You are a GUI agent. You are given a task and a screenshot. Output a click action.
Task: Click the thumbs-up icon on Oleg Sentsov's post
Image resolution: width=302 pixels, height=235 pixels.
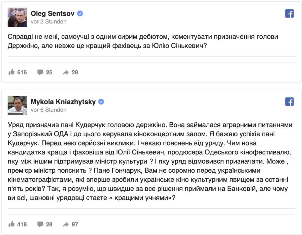point(11,72)
